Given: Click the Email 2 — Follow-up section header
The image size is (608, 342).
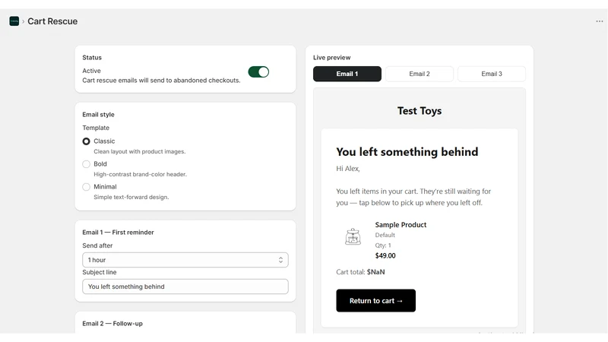Looking at the screenshot, I should [x=112, y=324].
